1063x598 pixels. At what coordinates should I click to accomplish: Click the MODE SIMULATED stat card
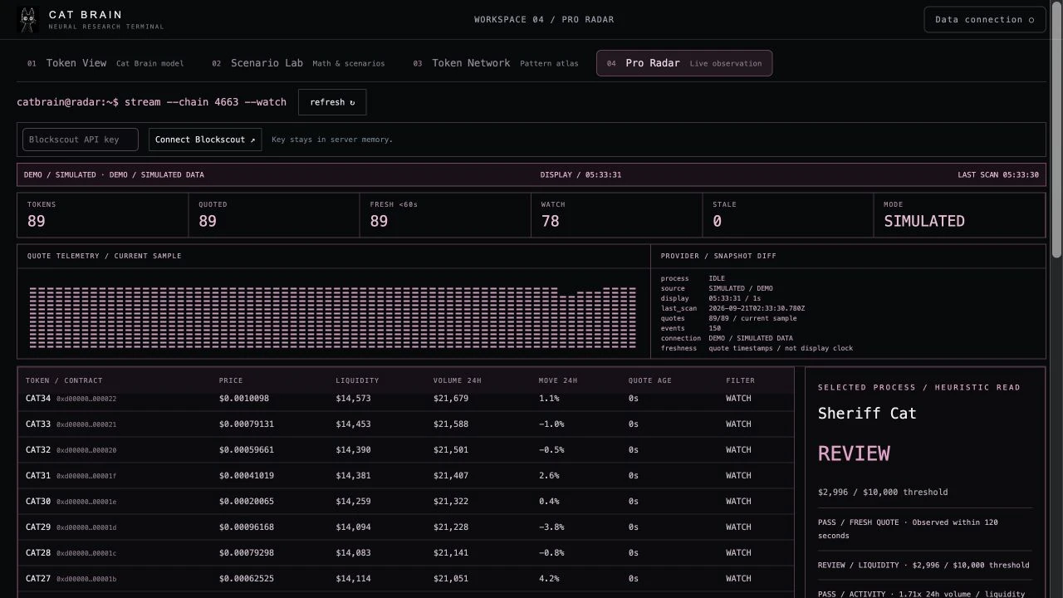[959, 215]
